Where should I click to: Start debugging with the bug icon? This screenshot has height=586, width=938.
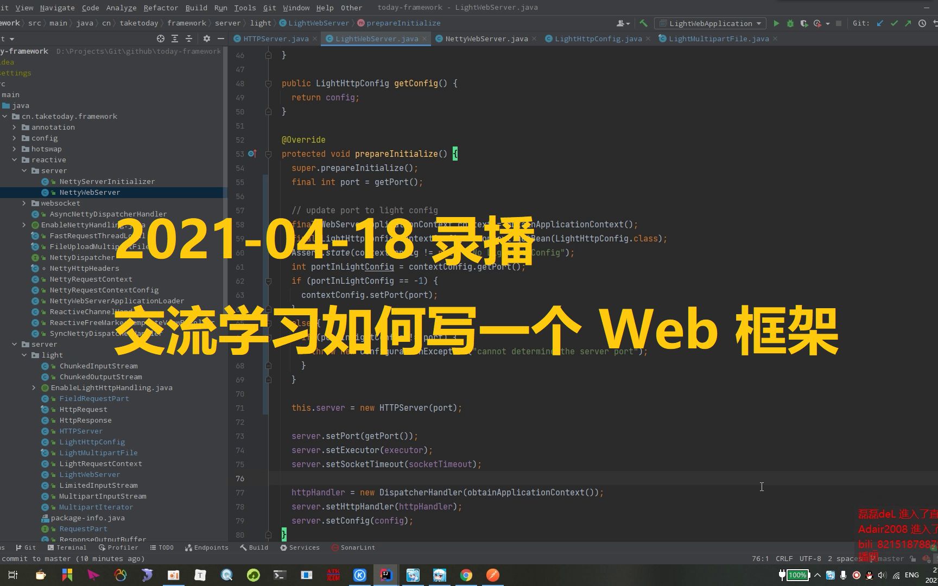point(790,23)
